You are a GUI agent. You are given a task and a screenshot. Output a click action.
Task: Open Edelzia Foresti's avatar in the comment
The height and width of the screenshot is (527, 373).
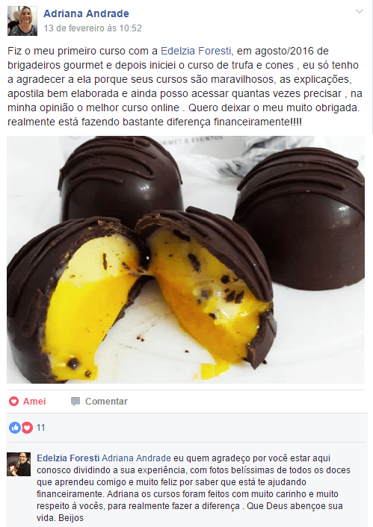19,464
